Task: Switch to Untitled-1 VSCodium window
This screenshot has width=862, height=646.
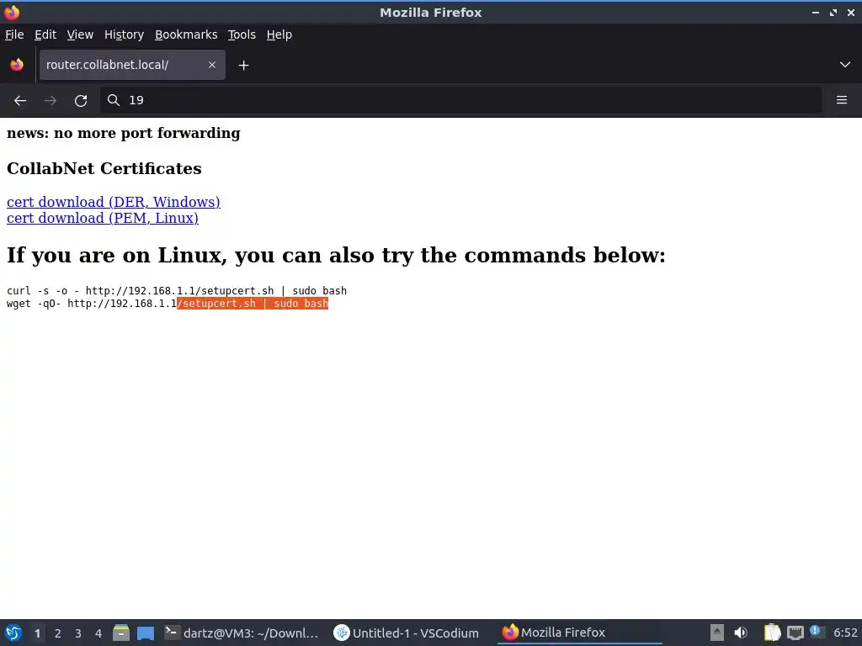Action: click(x=407, y=633)
